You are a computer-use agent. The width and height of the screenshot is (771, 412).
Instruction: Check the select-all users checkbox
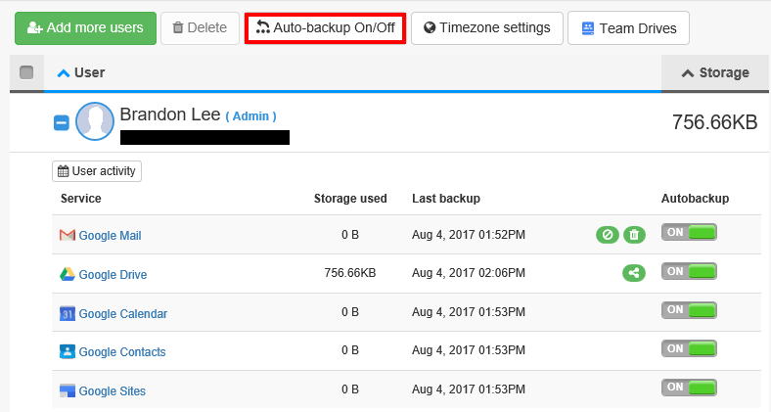(x=26, y=72)
